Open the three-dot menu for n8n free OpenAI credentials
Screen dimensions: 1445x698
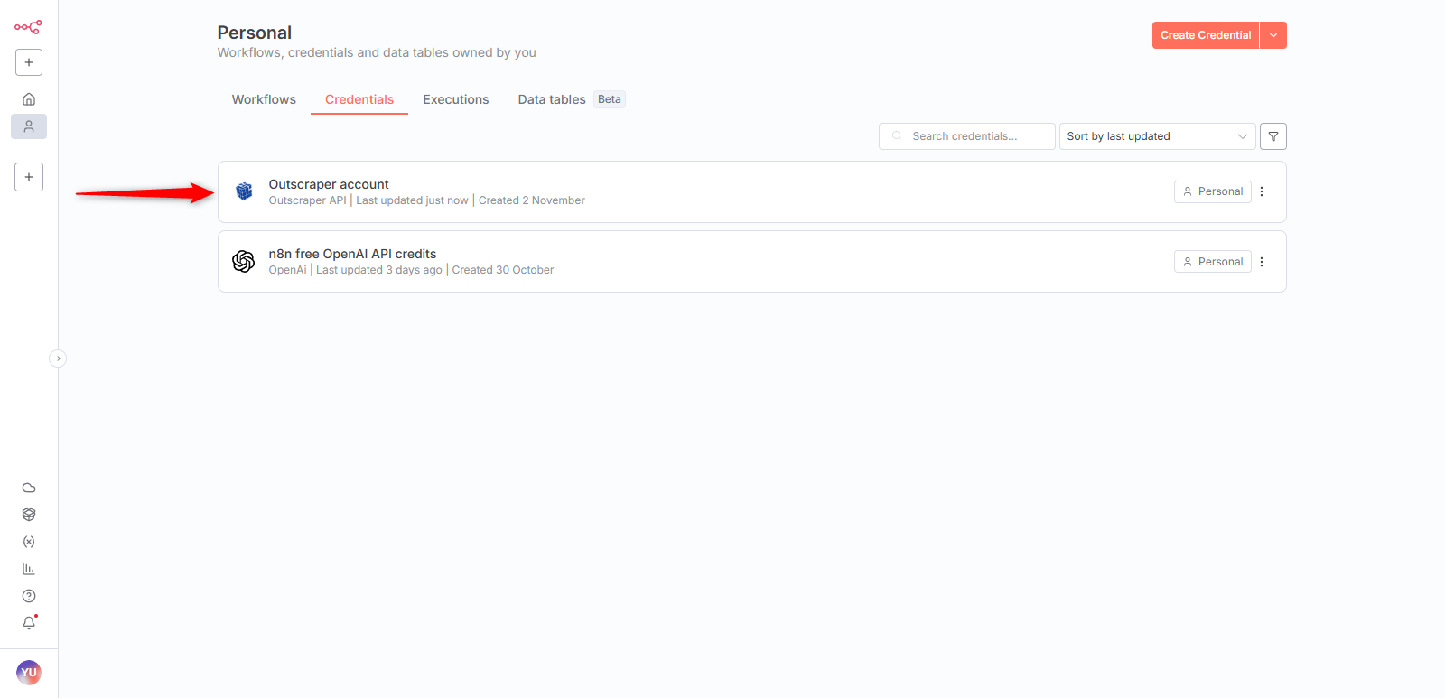pos(1262,262)
